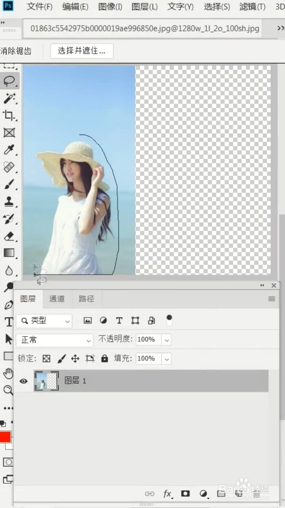Select the History Brush tool

point(9,218)
